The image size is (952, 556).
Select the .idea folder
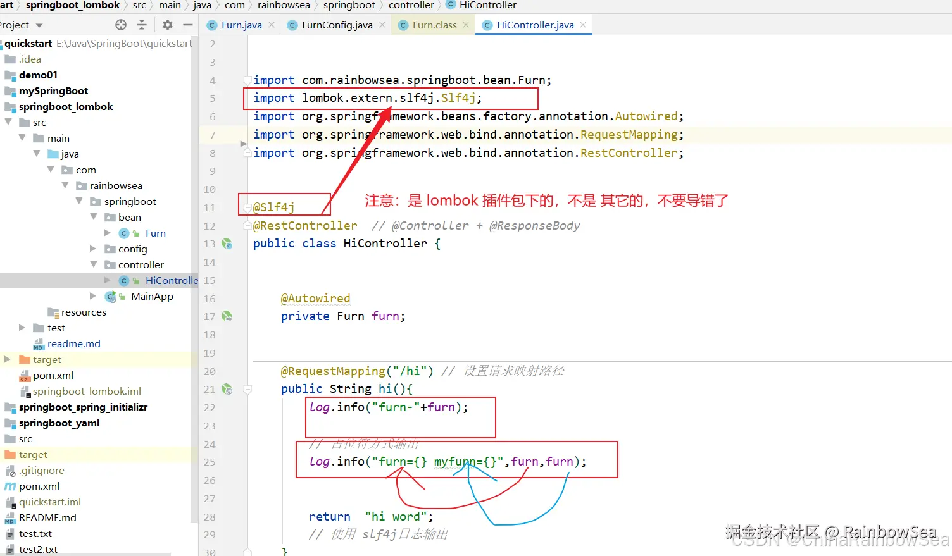point(30,59)
